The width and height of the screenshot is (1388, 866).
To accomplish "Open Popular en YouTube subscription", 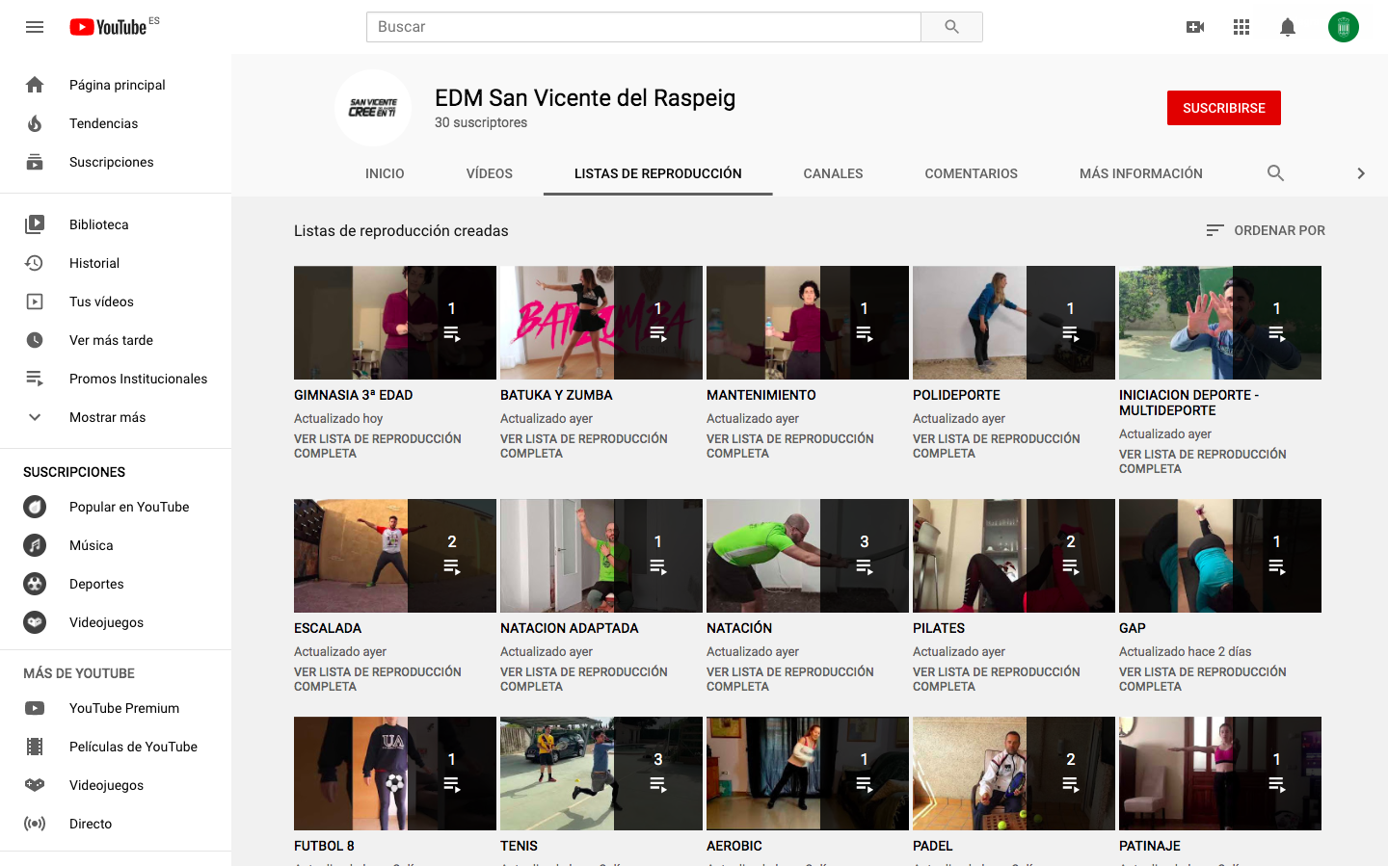I will [116, 507].
